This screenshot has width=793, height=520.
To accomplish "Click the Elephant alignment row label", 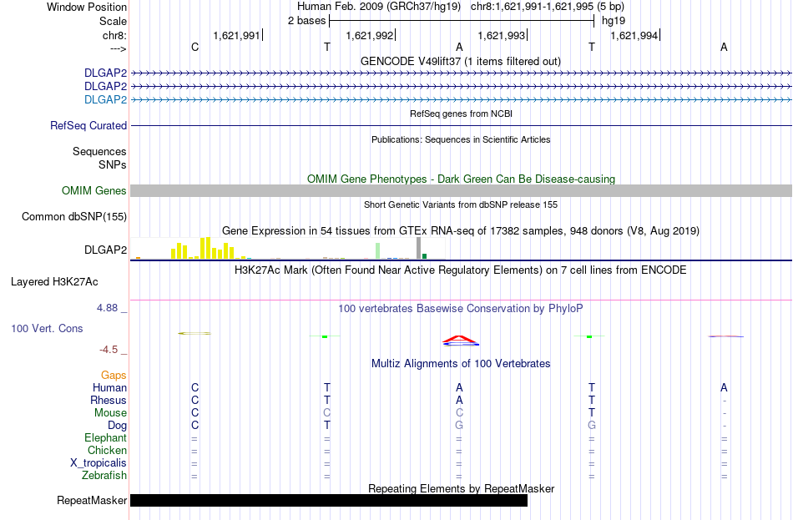I will (x=105, y=438).
